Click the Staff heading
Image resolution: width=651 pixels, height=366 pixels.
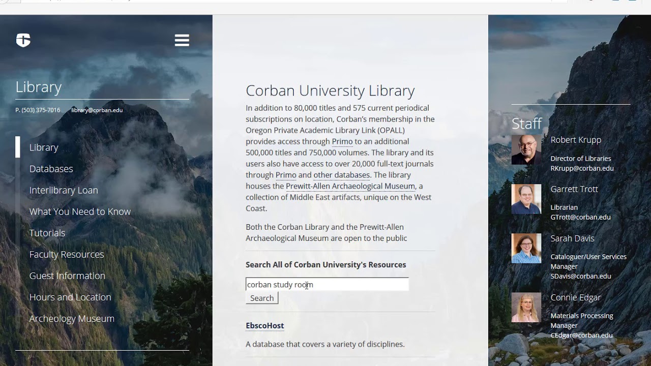pyautogui.click(x=526, y=124)
